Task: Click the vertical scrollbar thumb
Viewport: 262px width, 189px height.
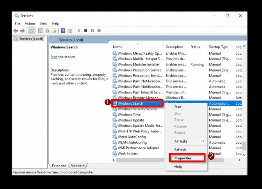Action: click(244, 146)
